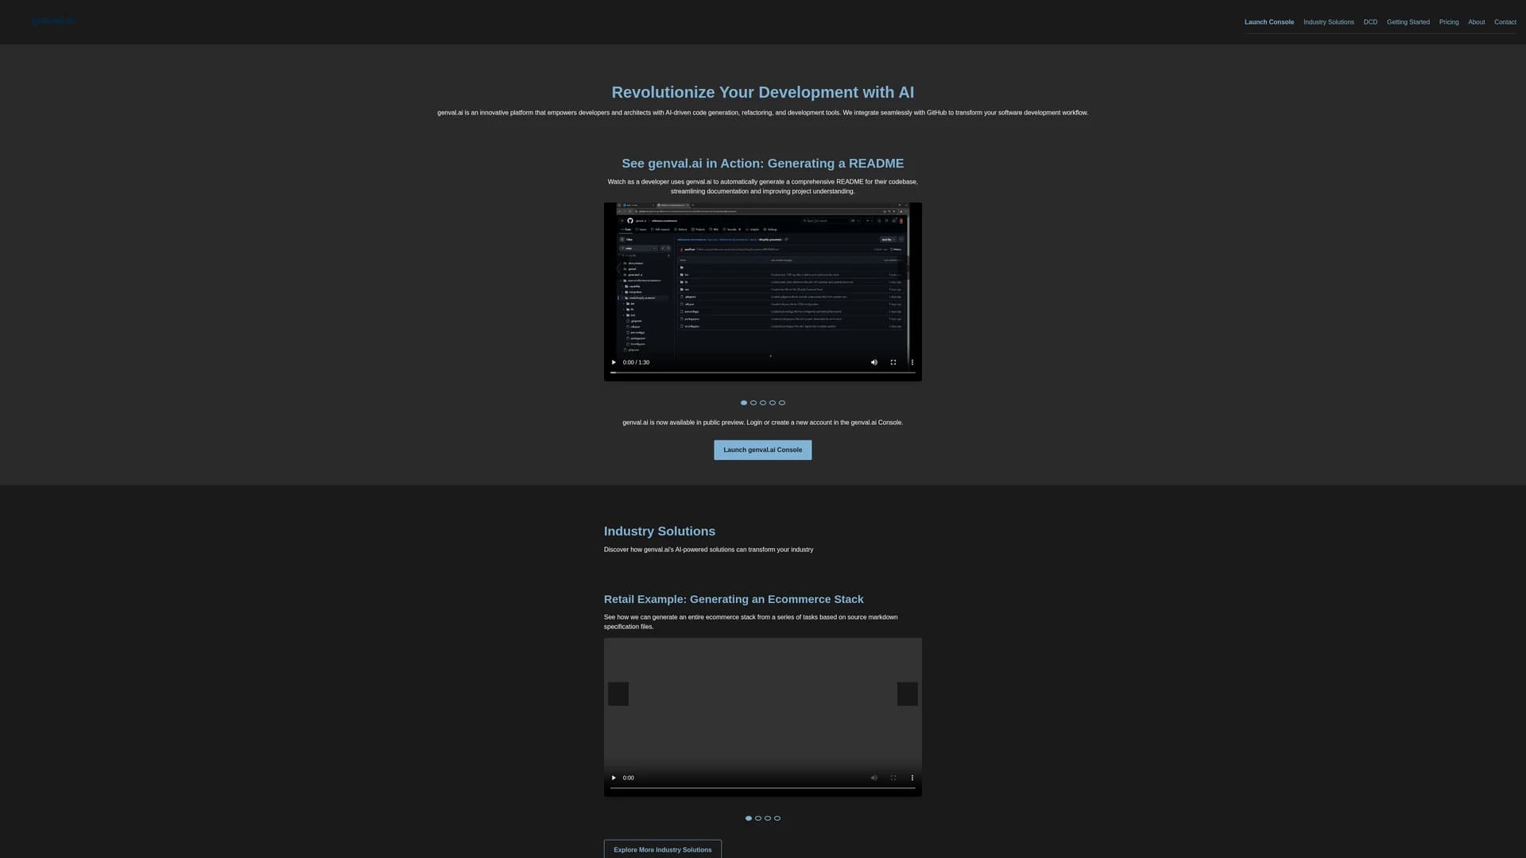Click the 'Industry Solutions' section heading
Screen dimensions: 1526x858
659,531
